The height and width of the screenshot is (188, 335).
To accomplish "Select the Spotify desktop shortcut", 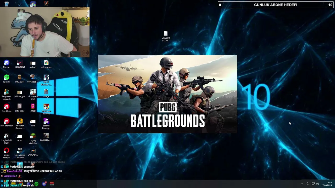I will click(x=7, y=79).
